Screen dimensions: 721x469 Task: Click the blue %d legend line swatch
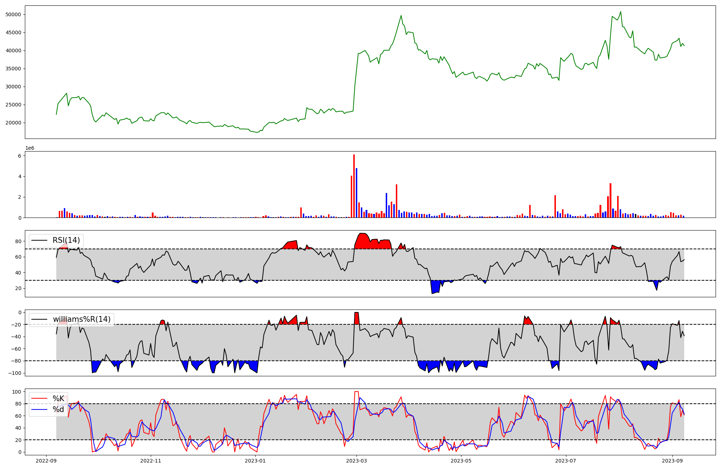(39, 409)
